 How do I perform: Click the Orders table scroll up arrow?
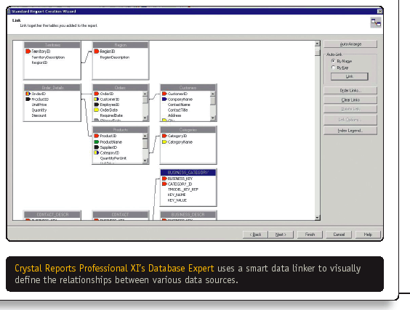pyautogui.click(x=145, y=94)
